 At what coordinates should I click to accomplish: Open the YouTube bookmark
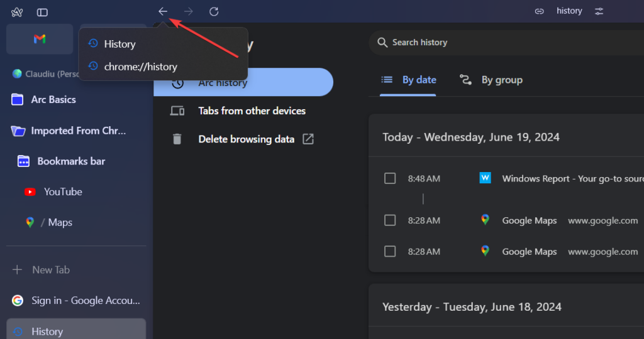pos(62,191)
